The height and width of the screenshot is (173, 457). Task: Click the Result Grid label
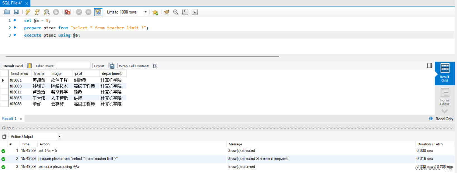(13, 66)
